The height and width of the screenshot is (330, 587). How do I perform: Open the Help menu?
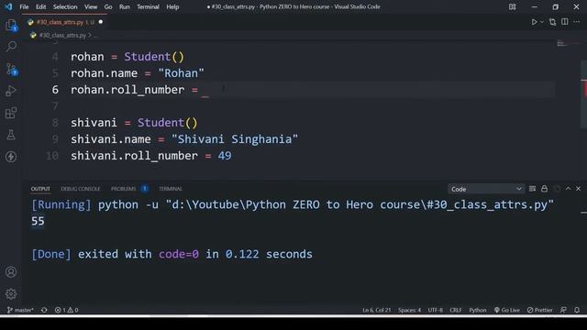[172, 6]
